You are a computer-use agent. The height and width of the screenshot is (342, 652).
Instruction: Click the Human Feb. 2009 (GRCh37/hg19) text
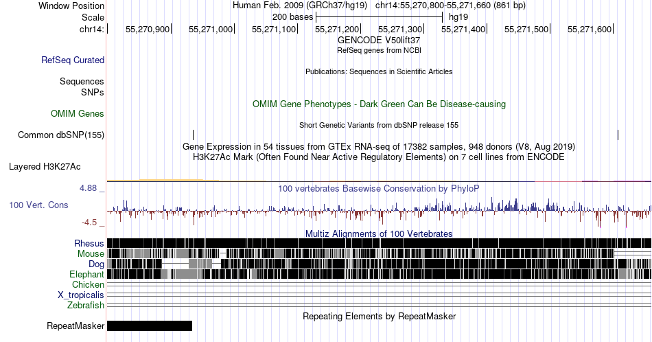click(x=300, y=5)
